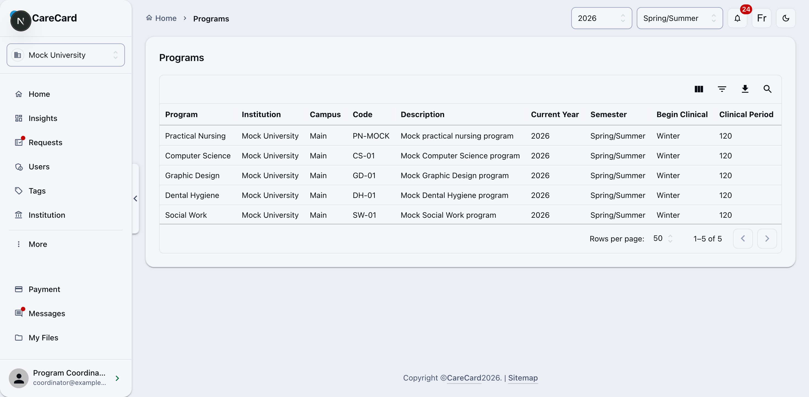Open Insights in the sidebar
The width and height of the screenshot is (809, 397).
tap(66, 118)
